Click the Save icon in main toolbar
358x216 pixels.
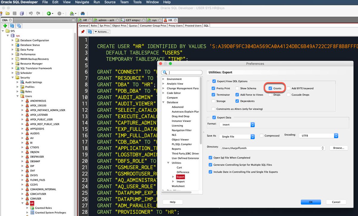click(15, 13)
